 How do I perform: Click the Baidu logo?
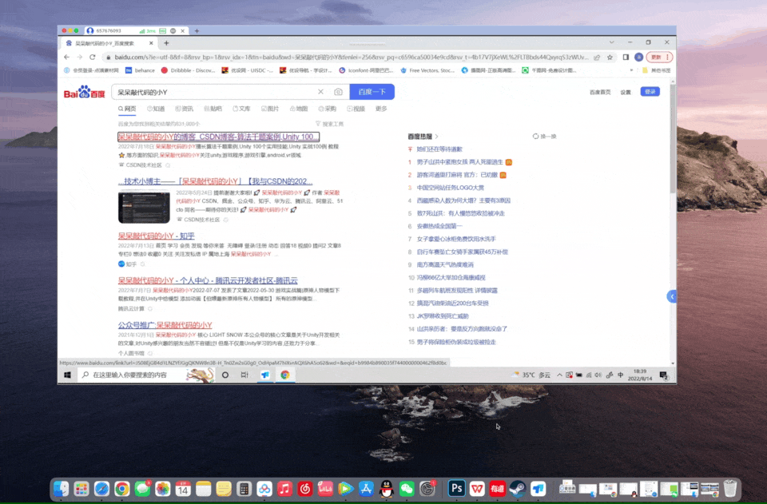[83, 92]
